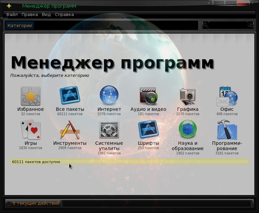The height and width of the screenshot is (213, 259).
Task: Click the 181 пакетов count text
Action: pyautogui.click(x=148, y=114)
